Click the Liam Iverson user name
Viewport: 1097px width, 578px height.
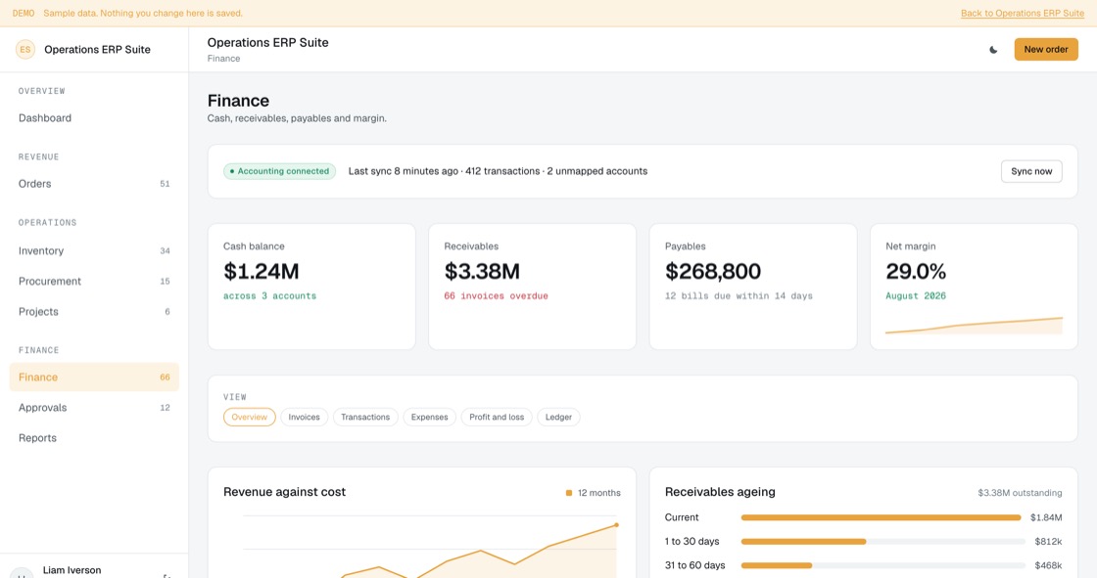click(72, 570)
